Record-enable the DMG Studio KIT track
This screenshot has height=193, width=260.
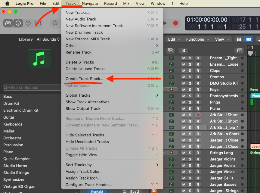click(x=198, y=83)
